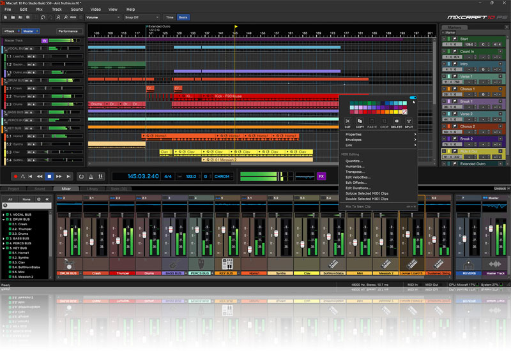This screenshot has height=351, width=511.
Task: Click the Copy icon in context menu
Action: point(360,121)
